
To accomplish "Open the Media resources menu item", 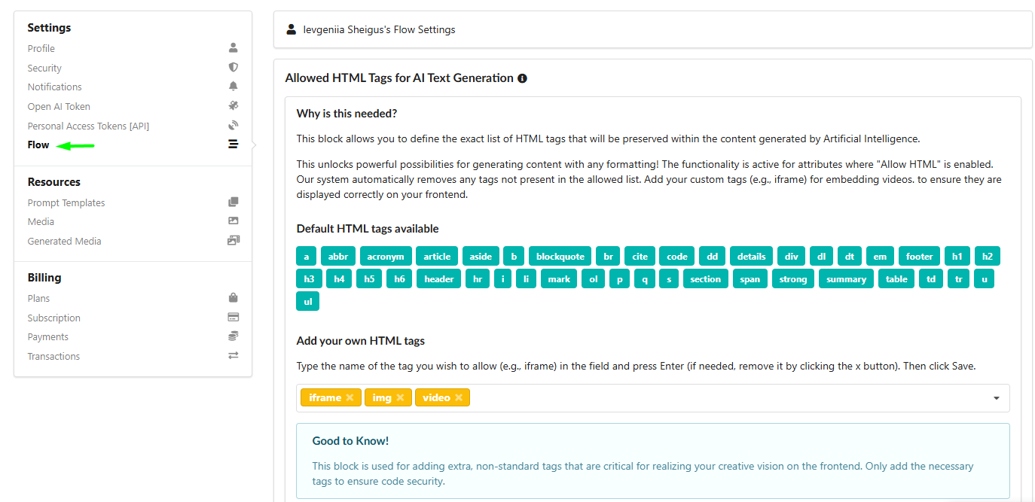I will point(41,221).
